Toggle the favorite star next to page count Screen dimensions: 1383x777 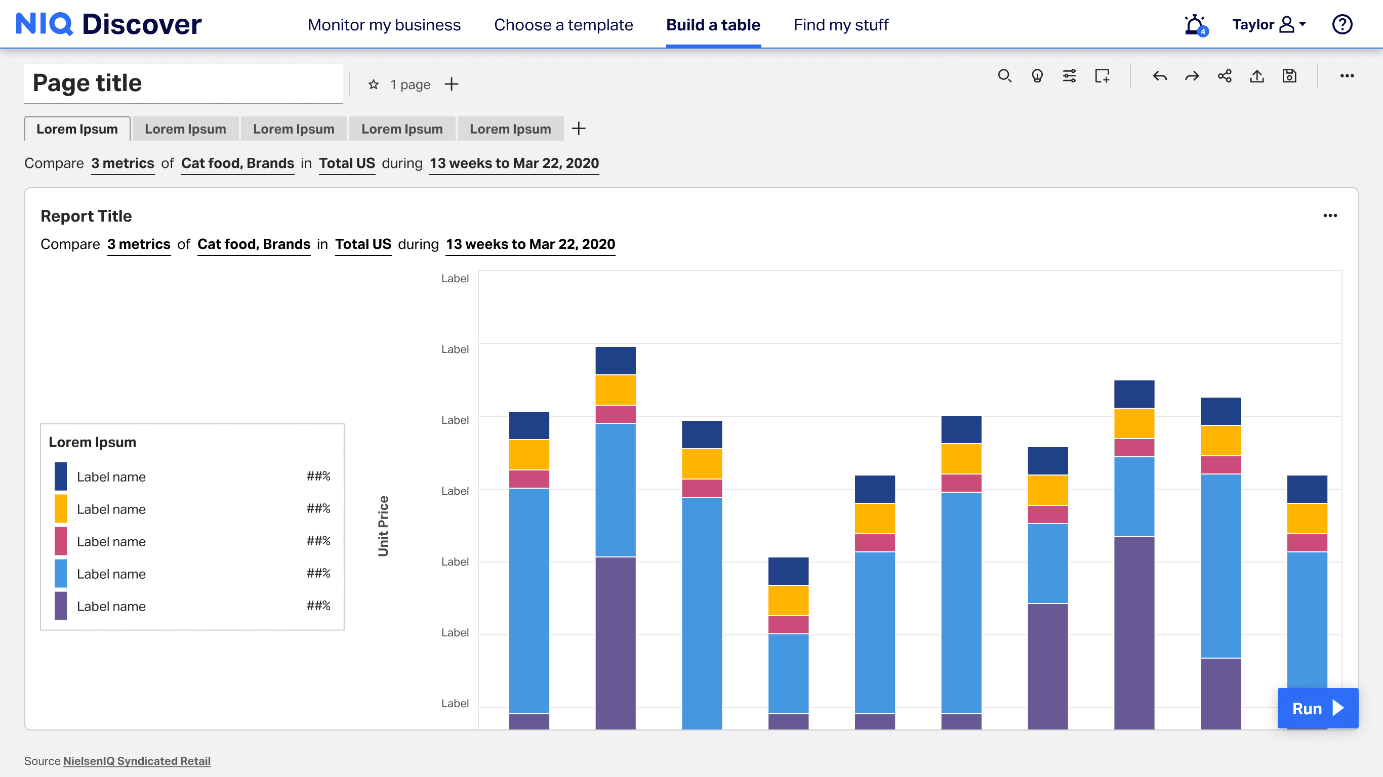pyautogui.click(x=374, y=84)
